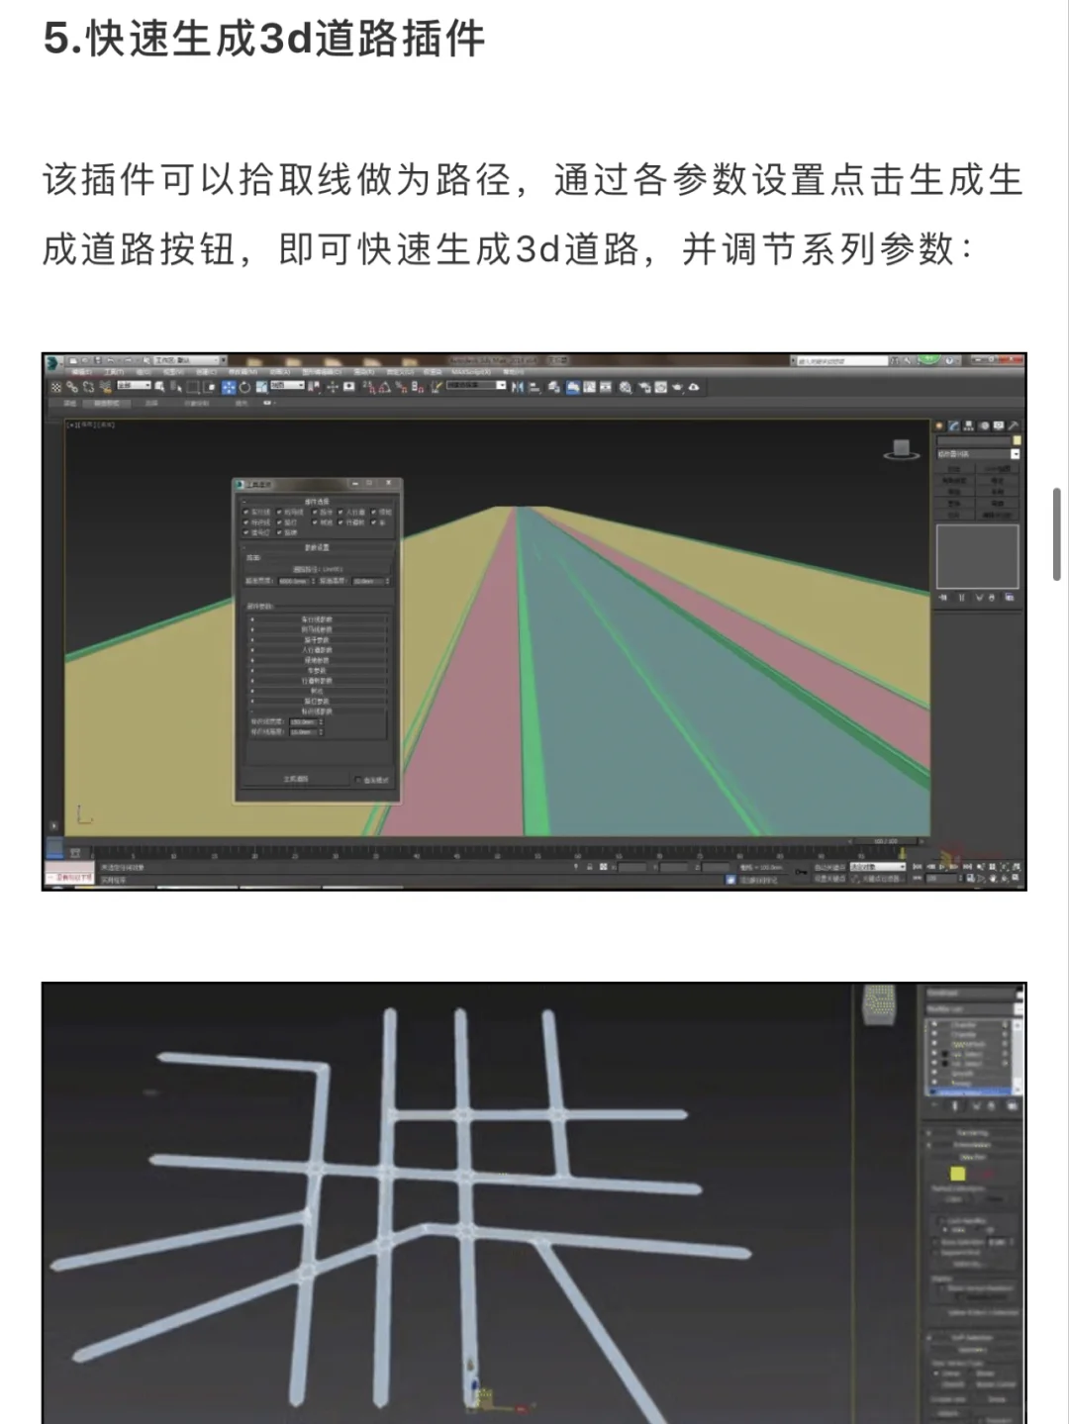Enable the 斑马线 checkbox in the plugin dialog

pyautogui.click(x=279, y=513)
